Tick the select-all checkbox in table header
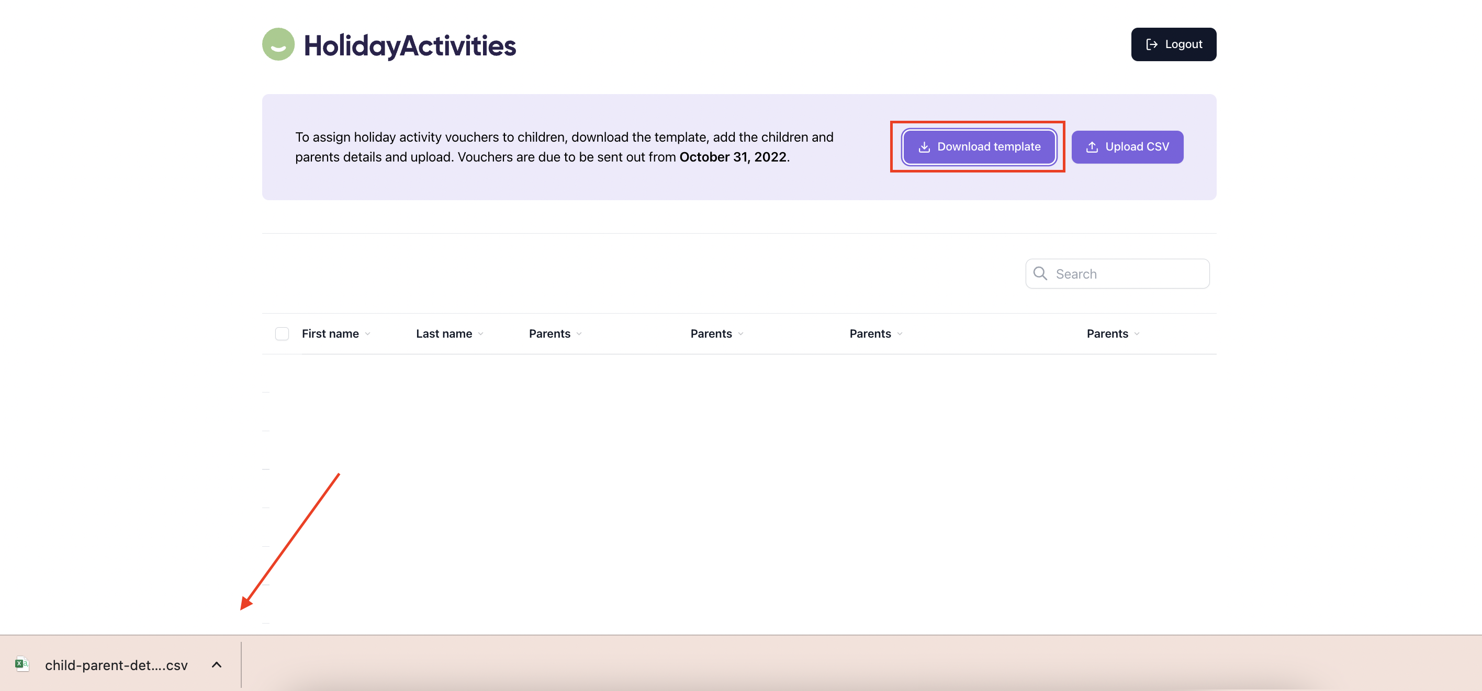 (x=282, y=333)
